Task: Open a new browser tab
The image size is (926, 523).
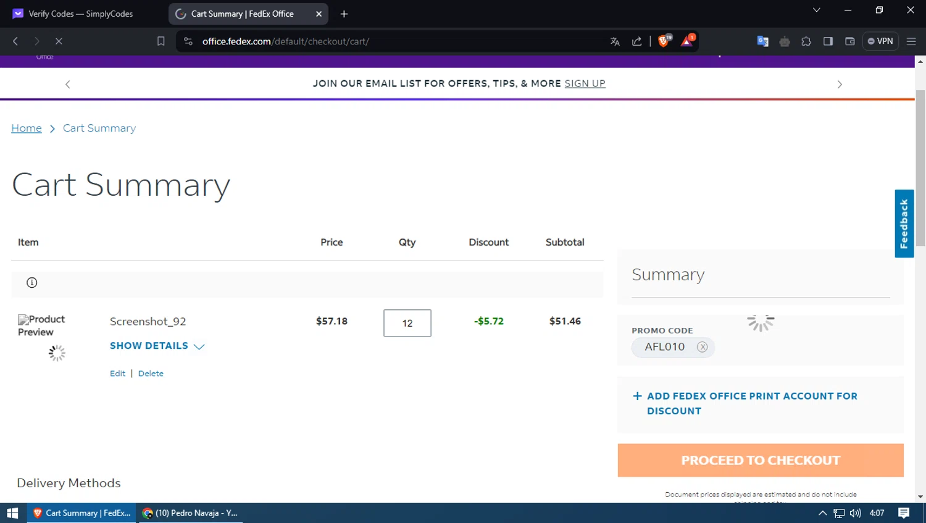Action: click(344, 14)
